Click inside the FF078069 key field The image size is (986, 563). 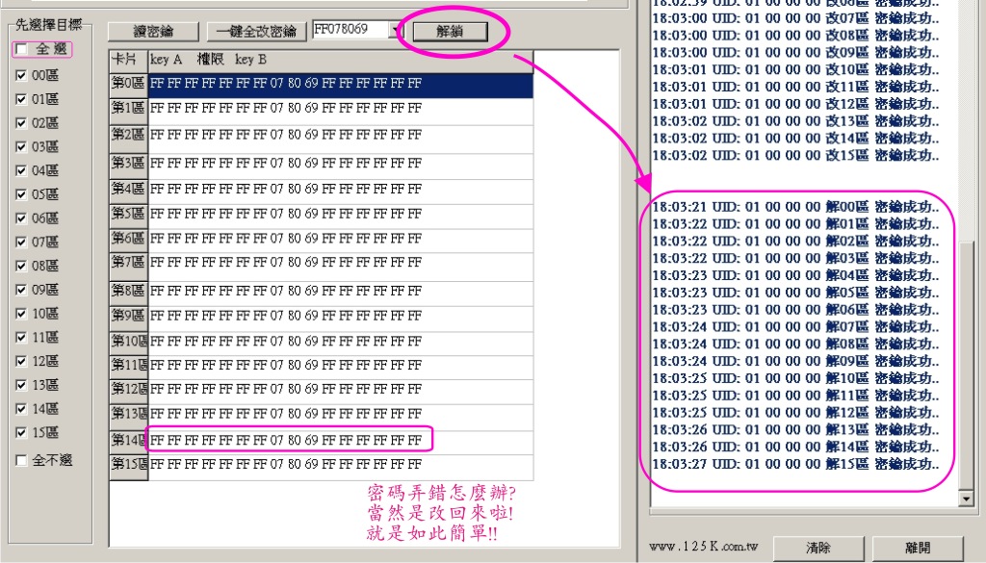click(x=348, y=30)
